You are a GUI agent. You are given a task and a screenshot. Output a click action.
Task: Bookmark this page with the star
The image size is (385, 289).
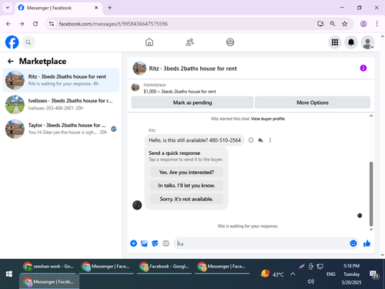[x=345, y=24]
